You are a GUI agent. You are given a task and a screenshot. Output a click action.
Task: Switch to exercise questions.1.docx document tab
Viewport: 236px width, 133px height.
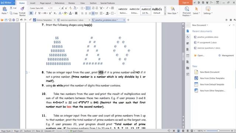72,20
